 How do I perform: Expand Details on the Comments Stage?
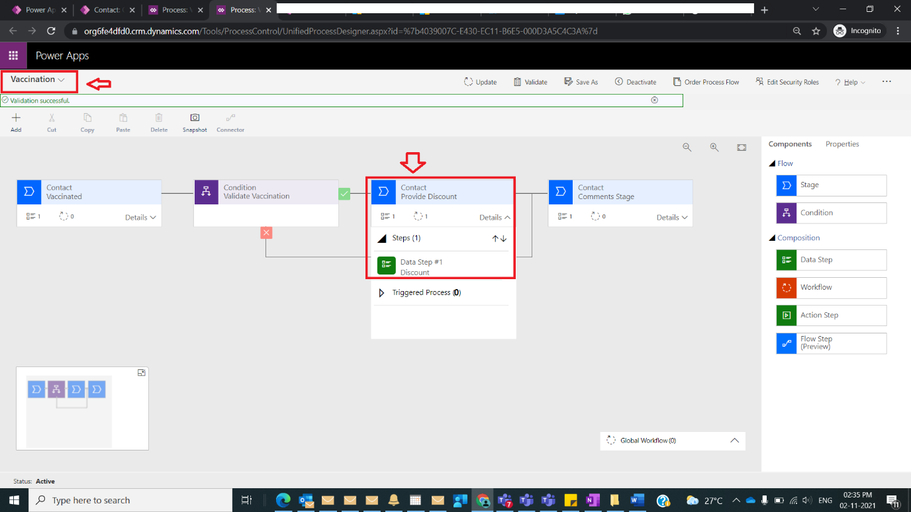point(671,217)
